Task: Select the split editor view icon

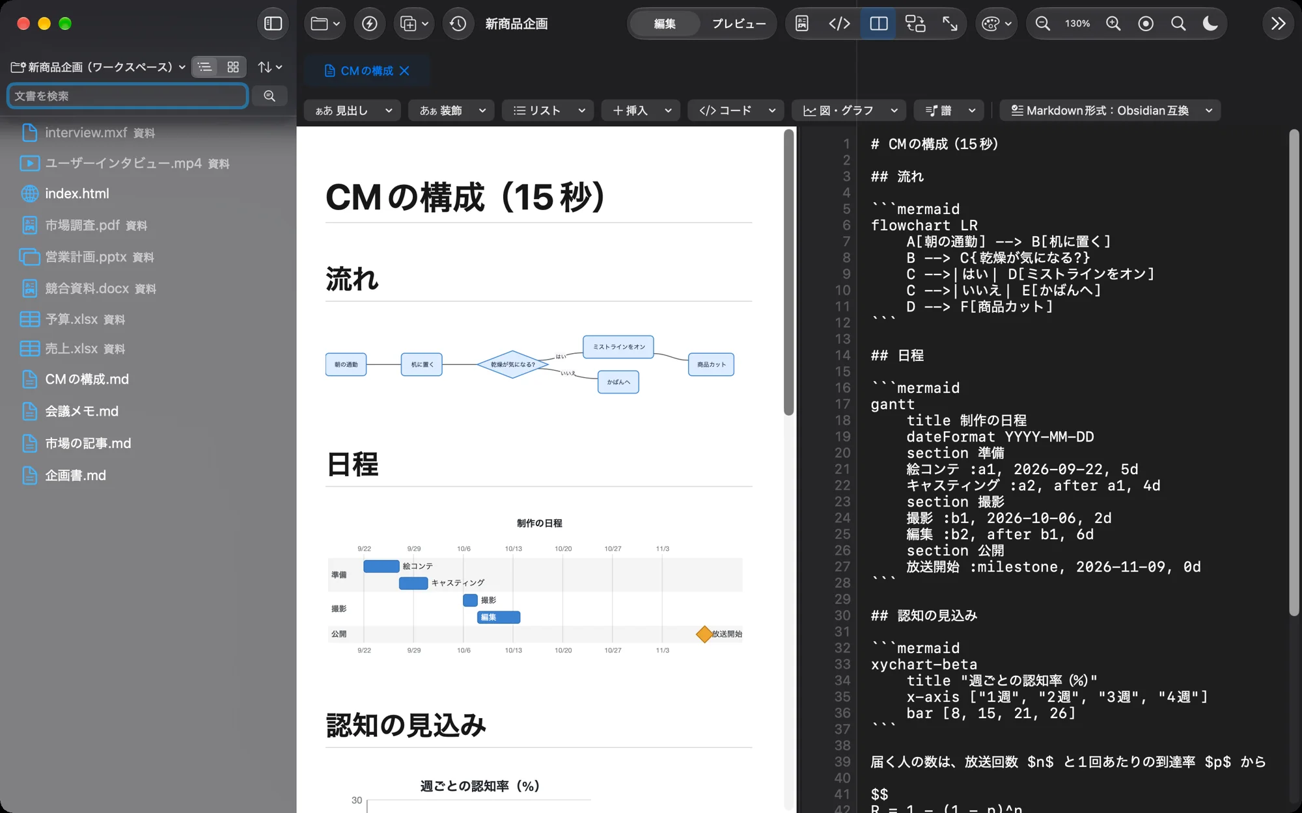Action: point(878,24)
